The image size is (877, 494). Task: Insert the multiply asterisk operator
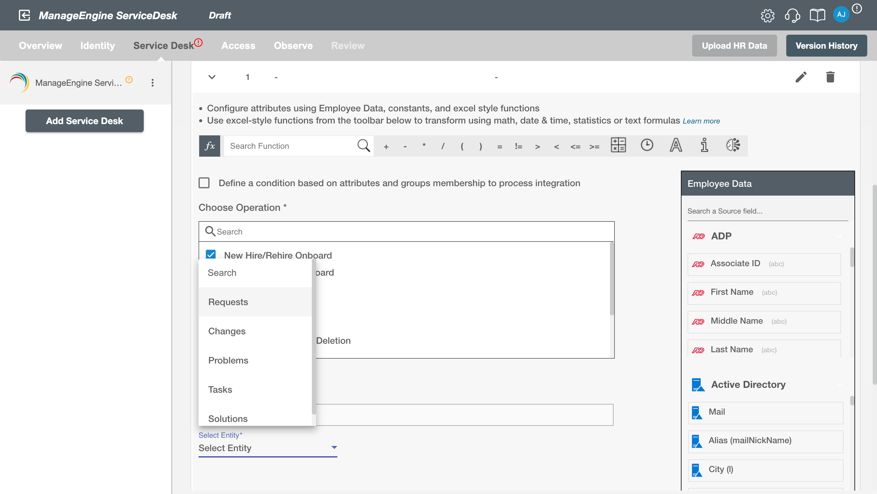tap(424, 145)
